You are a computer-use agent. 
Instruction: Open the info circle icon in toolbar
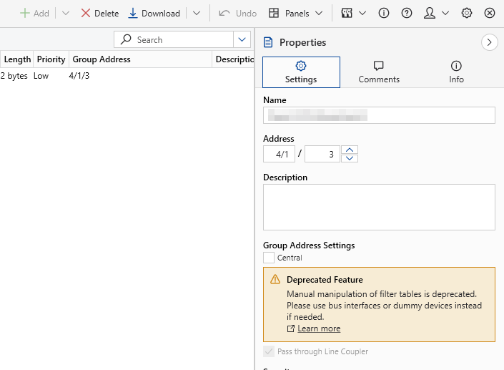(x=384, y=14)
